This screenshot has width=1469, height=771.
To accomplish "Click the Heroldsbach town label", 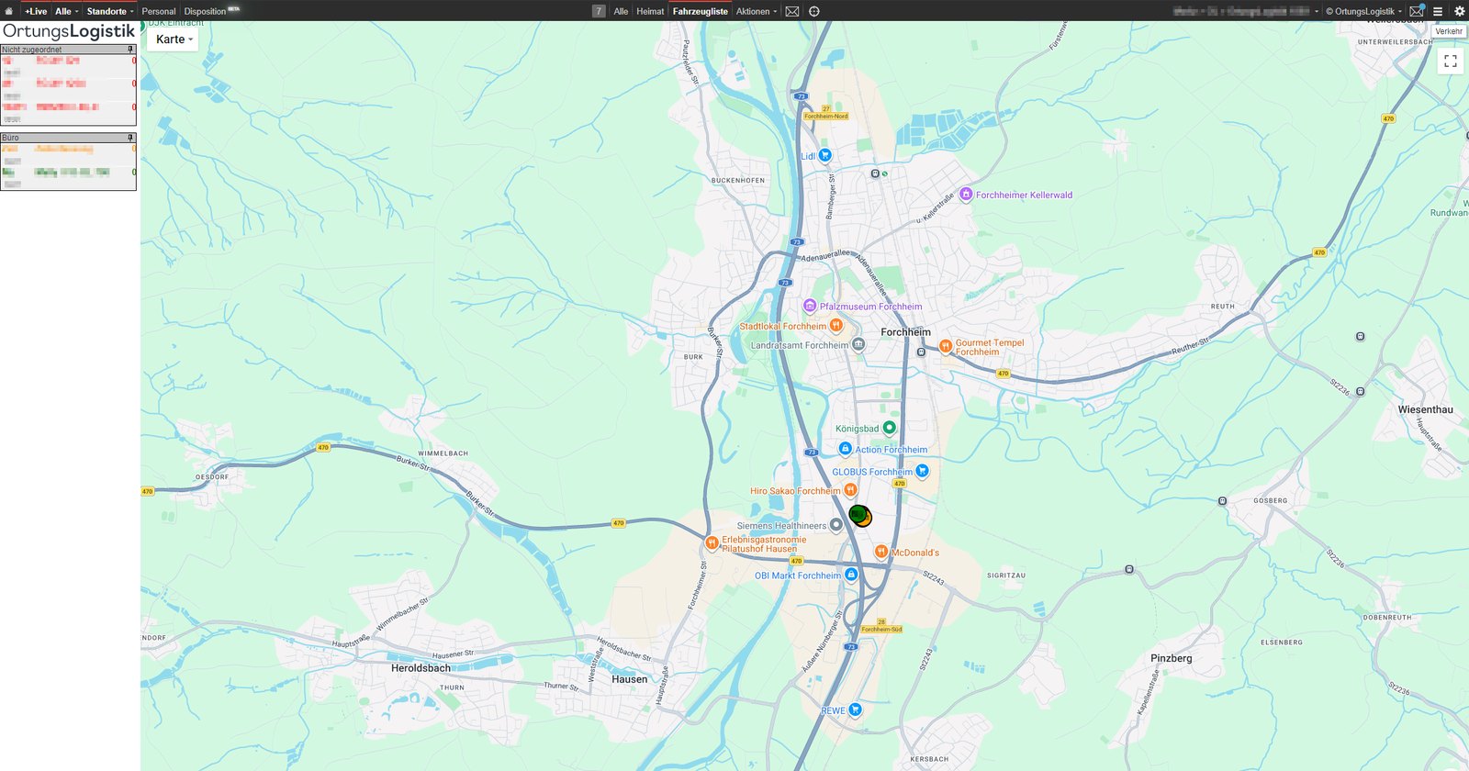I will [x=421, y=668].
